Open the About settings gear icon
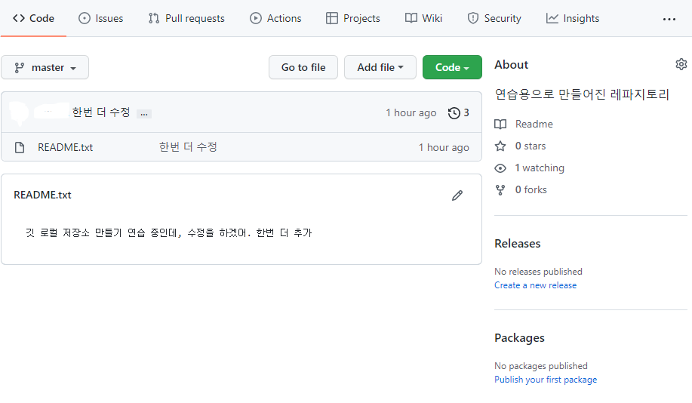Image resolution: width=692 pixels, height=403 pixels. (x=681, y=64)
